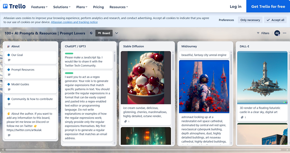Open the ice cream sundae image
Image resolution: width=290 pixels, height=153 pixels.
point(146,77)
